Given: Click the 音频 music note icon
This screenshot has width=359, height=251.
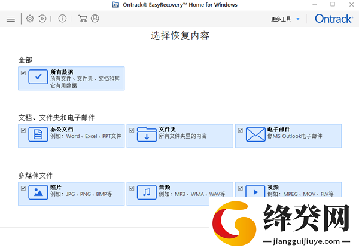Looking at the screenshot, I should point(147,192).
